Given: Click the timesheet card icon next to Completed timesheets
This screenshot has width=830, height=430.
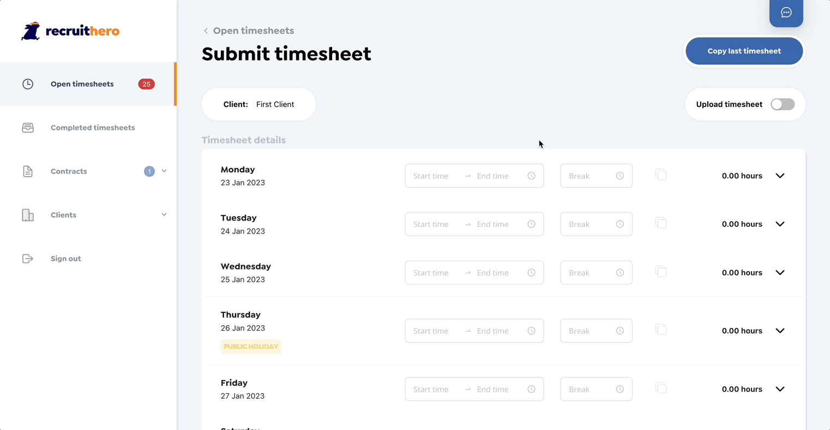Looking at the screenshot, I should 28,127.
